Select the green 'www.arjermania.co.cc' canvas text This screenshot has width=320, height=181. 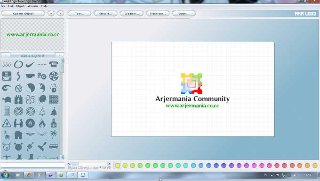click(192, 106)
